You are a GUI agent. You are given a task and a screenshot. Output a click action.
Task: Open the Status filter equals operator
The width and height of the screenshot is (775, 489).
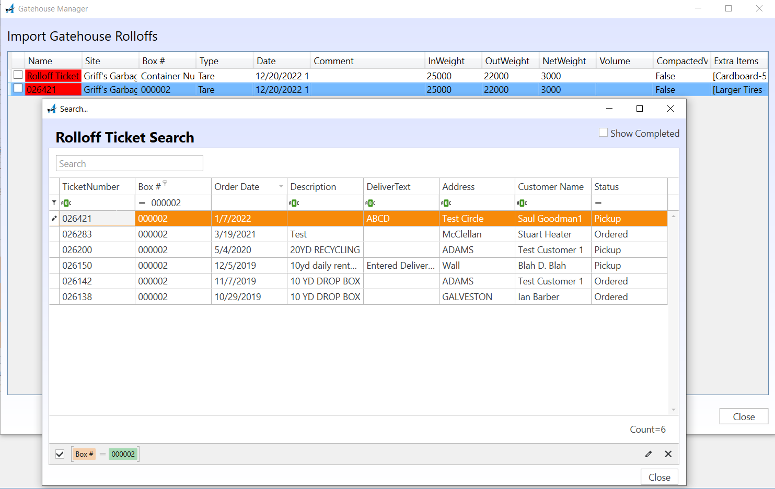pyautogui.click(x=598, y=203)
